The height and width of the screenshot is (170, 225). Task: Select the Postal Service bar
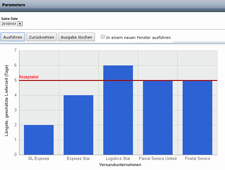[197, 118]
